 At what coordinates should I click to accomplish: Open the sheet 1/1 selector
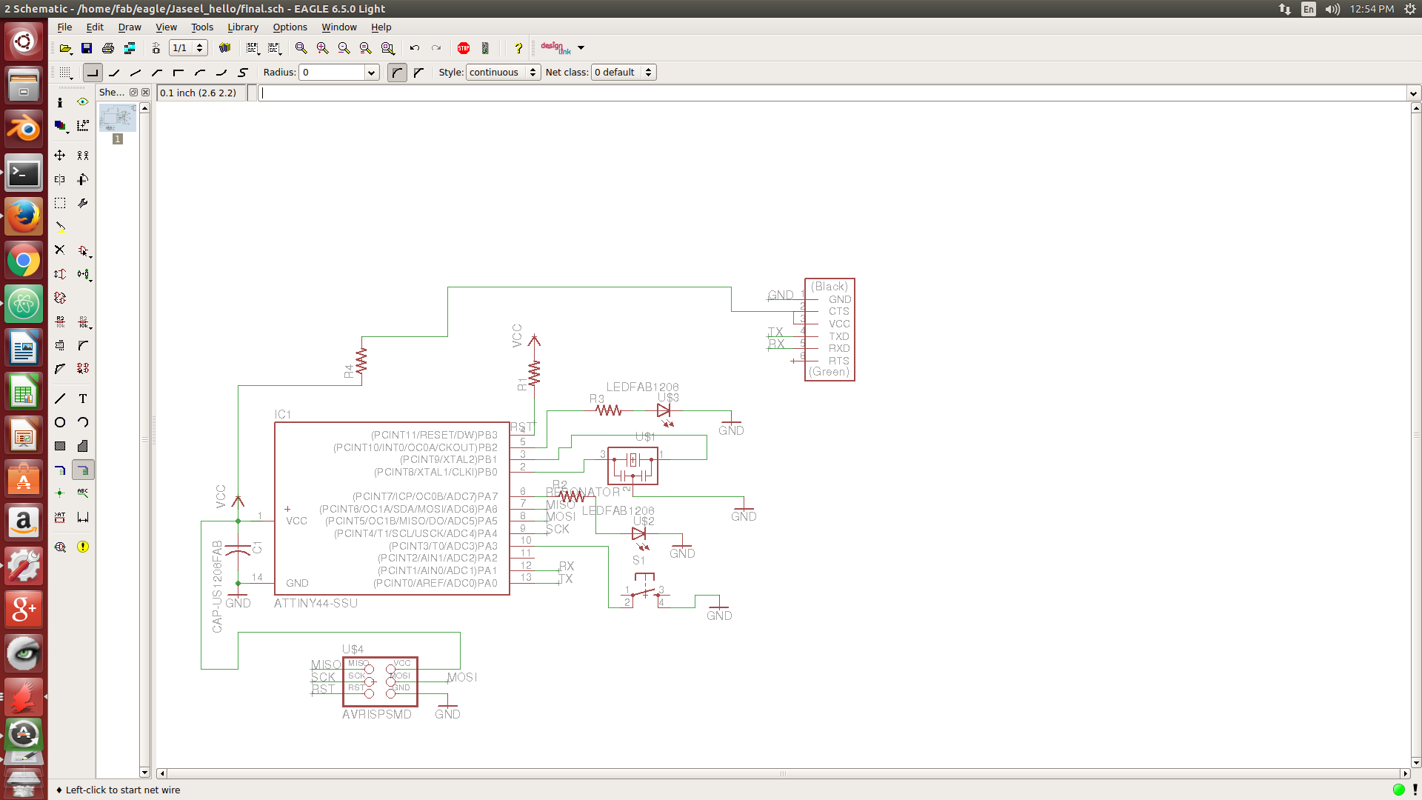(x=188, y=48)
